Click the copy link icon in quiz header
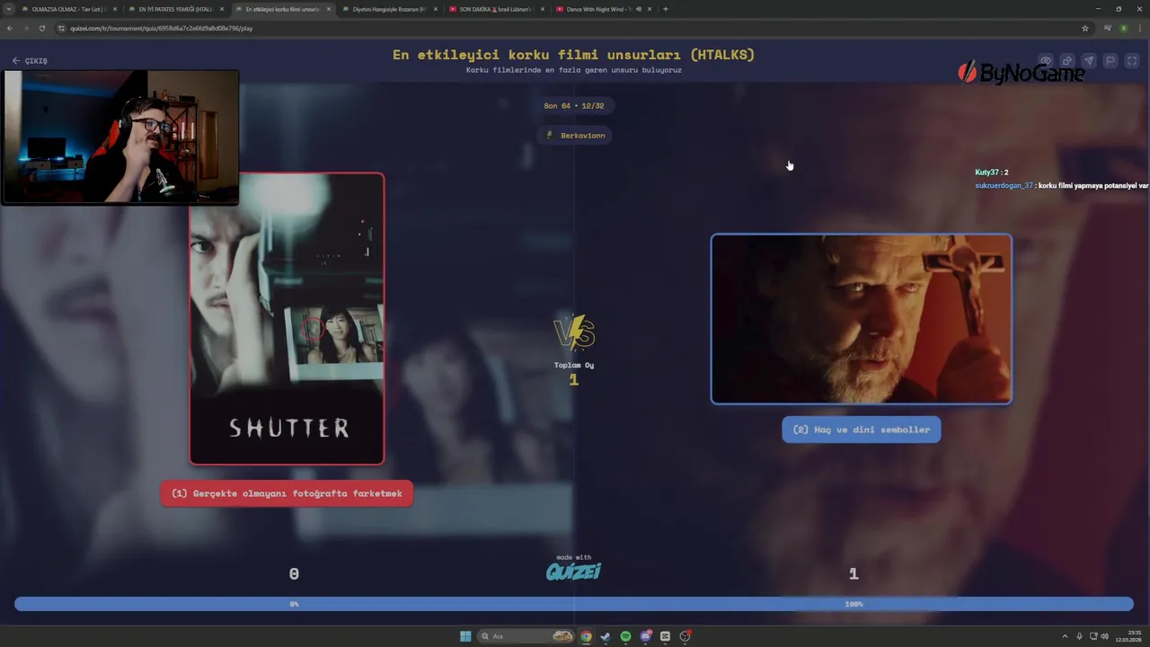Image resolution: width=1150 pixels, height=647 pixels. (x=1067, y=61)
